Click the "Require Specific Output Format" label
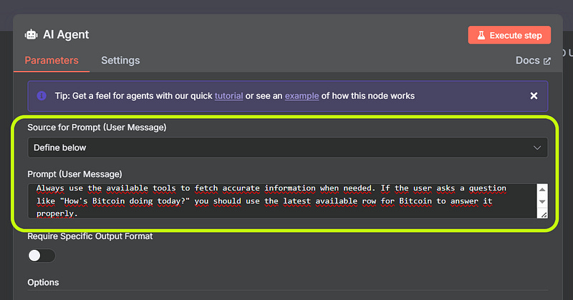Image resolution: width=573 pixels, height=300 pixels. [x=90, y=236]
